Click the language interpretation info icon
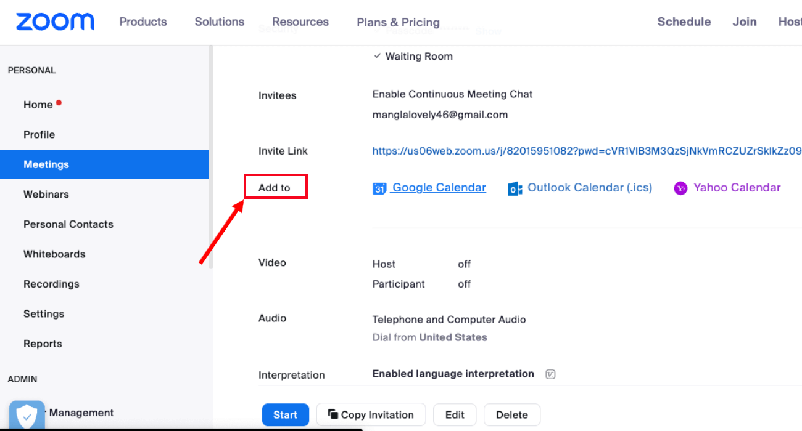 [551, 374]
